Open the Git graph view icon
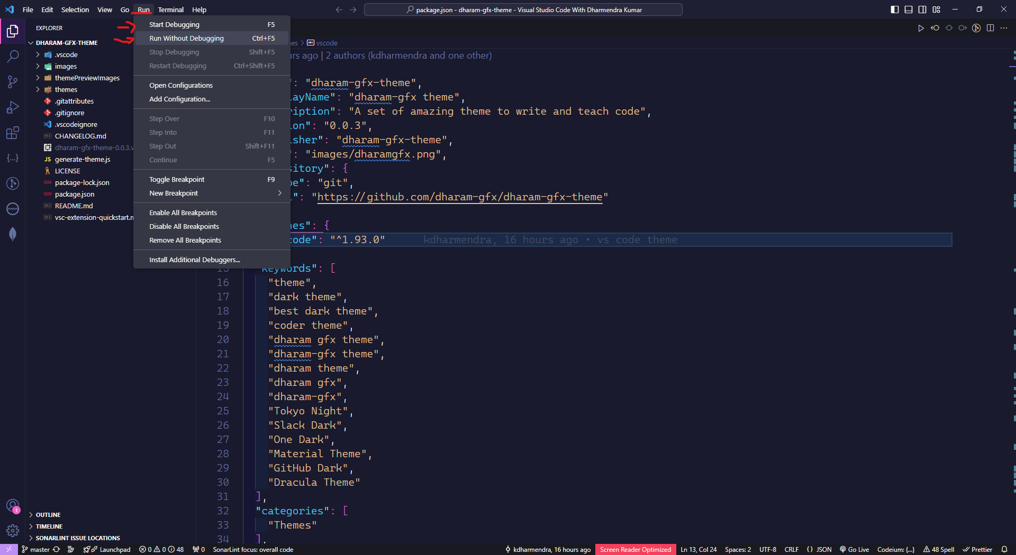The height and width of the screenshot is (555, 1016). (x=13, y=183)
